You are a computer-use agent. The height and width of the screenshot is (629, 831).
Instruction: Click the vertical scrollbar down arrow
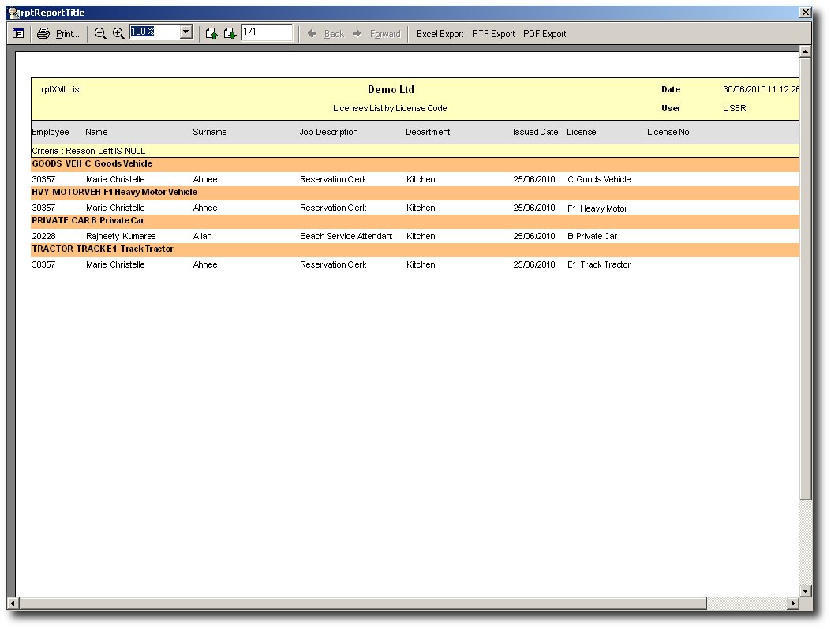pyautogui.click(x=805, y=591)
